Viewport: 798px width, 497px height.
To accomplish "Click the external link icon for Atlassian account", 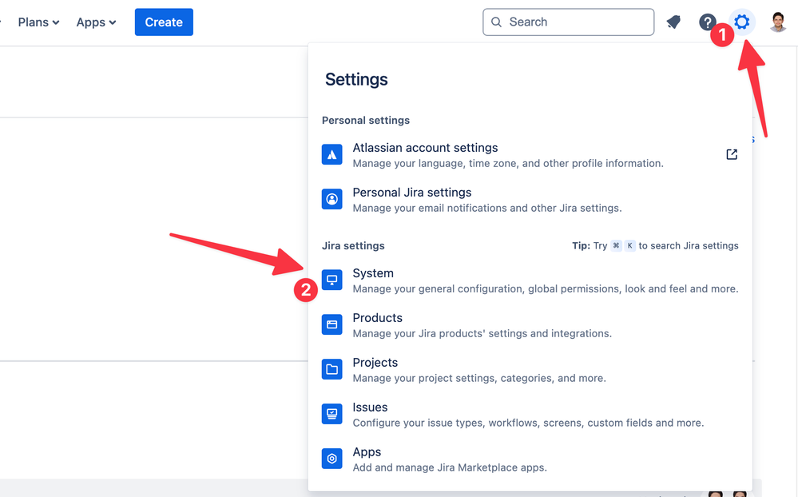I will [732, 154].
